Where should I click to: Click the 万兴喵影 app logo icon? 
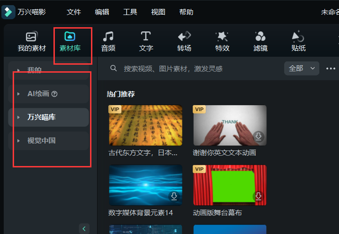[x=8, y=12]
